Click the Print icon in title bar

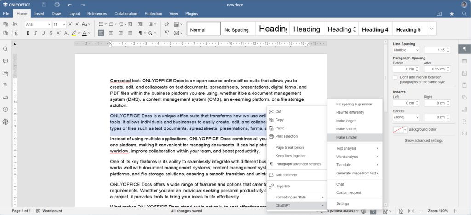point(57,5)
